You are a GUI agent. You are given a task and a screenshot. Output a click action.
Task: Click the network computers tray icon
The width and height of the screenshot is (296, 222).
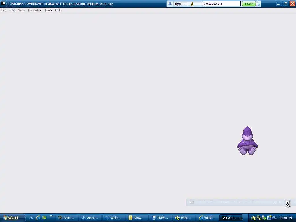[x=259, y=218]
